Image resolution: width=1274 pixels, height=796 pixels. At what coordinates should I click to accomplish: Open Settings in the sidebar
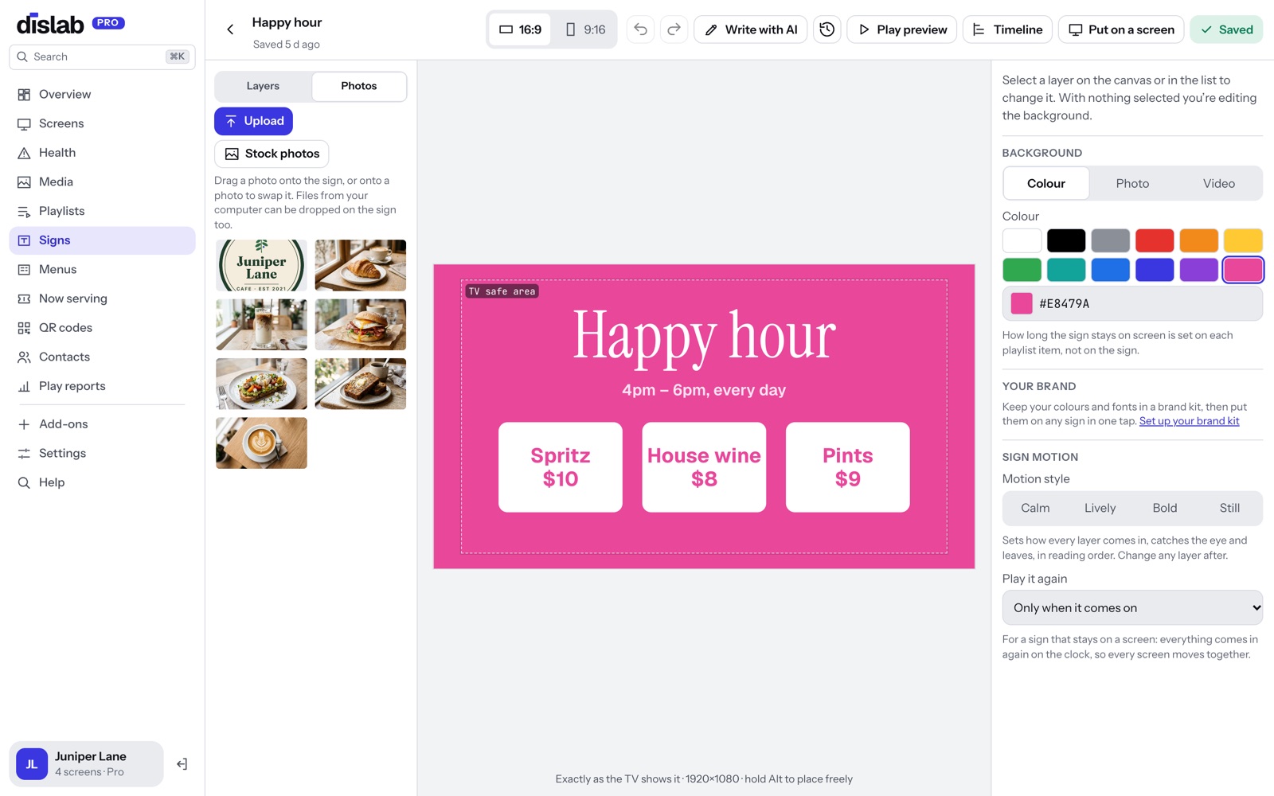tap(102, 453)
